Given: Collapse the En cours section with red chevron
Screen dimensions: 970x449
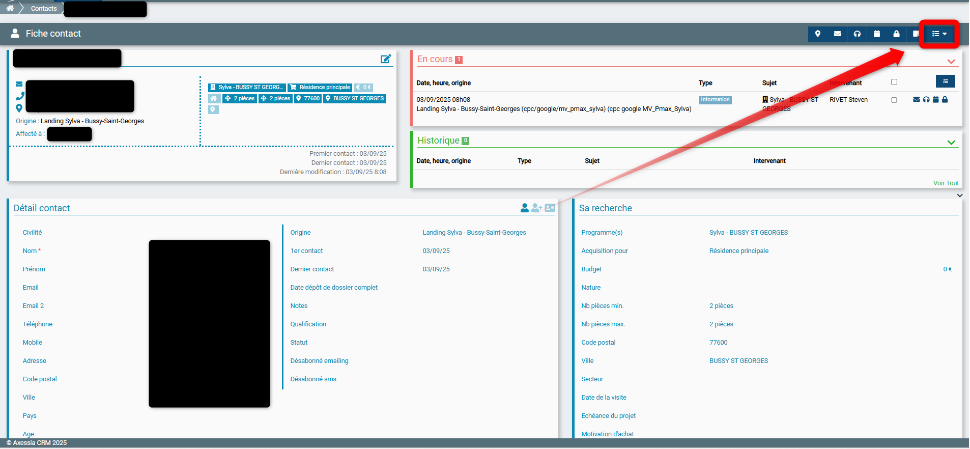Looking at the screenshot, I should (951, 62).
